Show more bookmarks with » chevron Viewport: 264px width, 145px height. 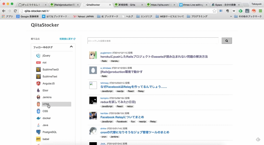(231, 16)
